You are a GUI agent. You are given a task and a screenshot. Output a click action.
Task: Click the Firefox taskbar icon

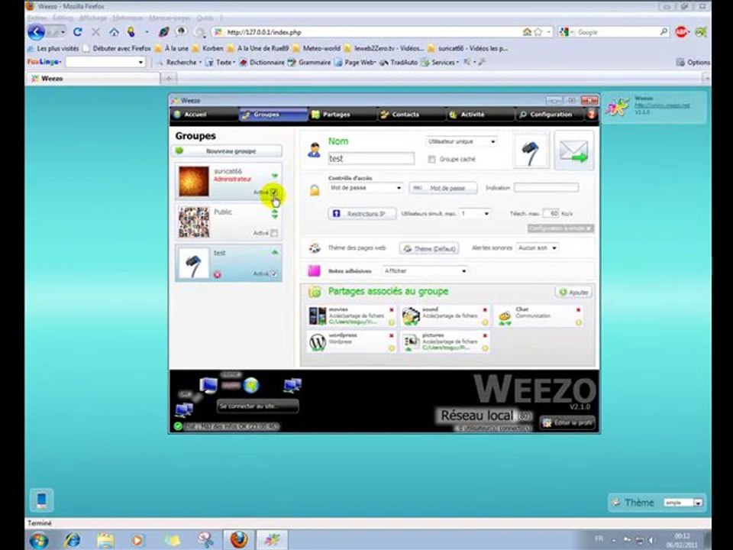(238, 540)
